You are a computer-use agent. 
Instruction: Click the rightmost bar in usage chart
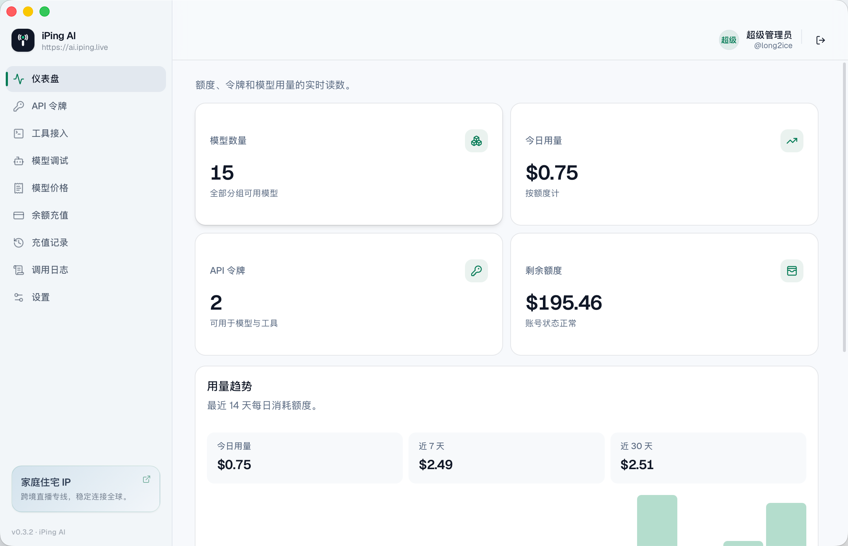[x=786, y=524]
